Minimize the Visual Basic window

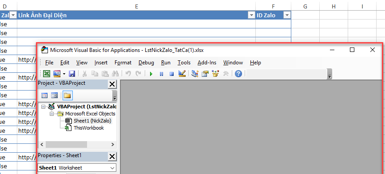332,50
